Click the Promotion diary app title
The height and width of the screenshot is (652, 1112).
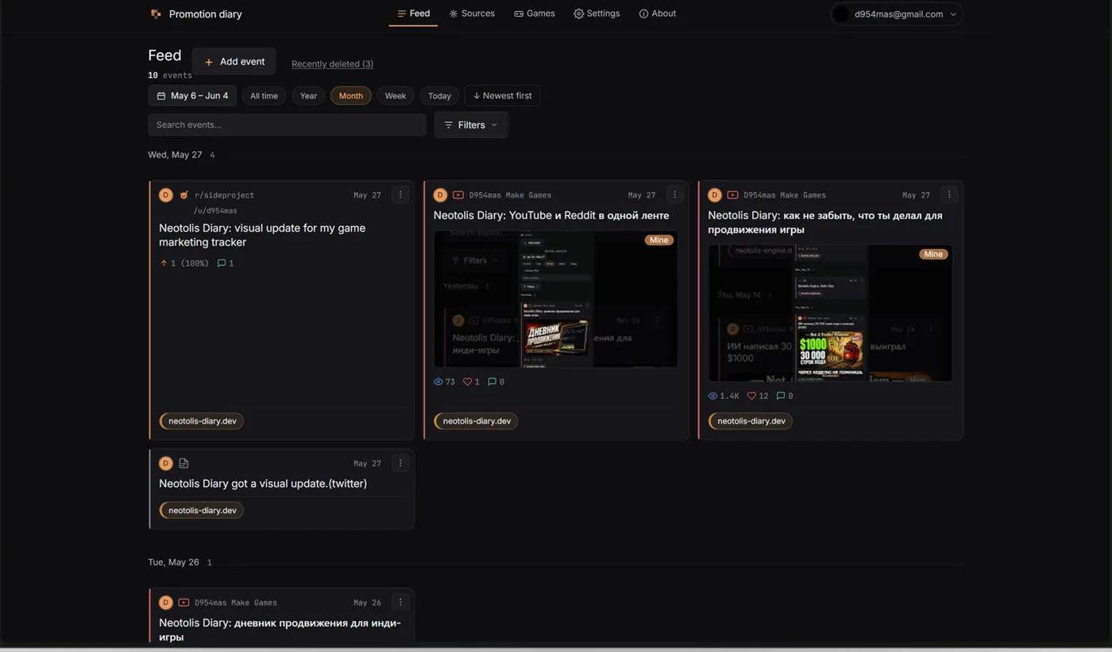tap(206, 14)
